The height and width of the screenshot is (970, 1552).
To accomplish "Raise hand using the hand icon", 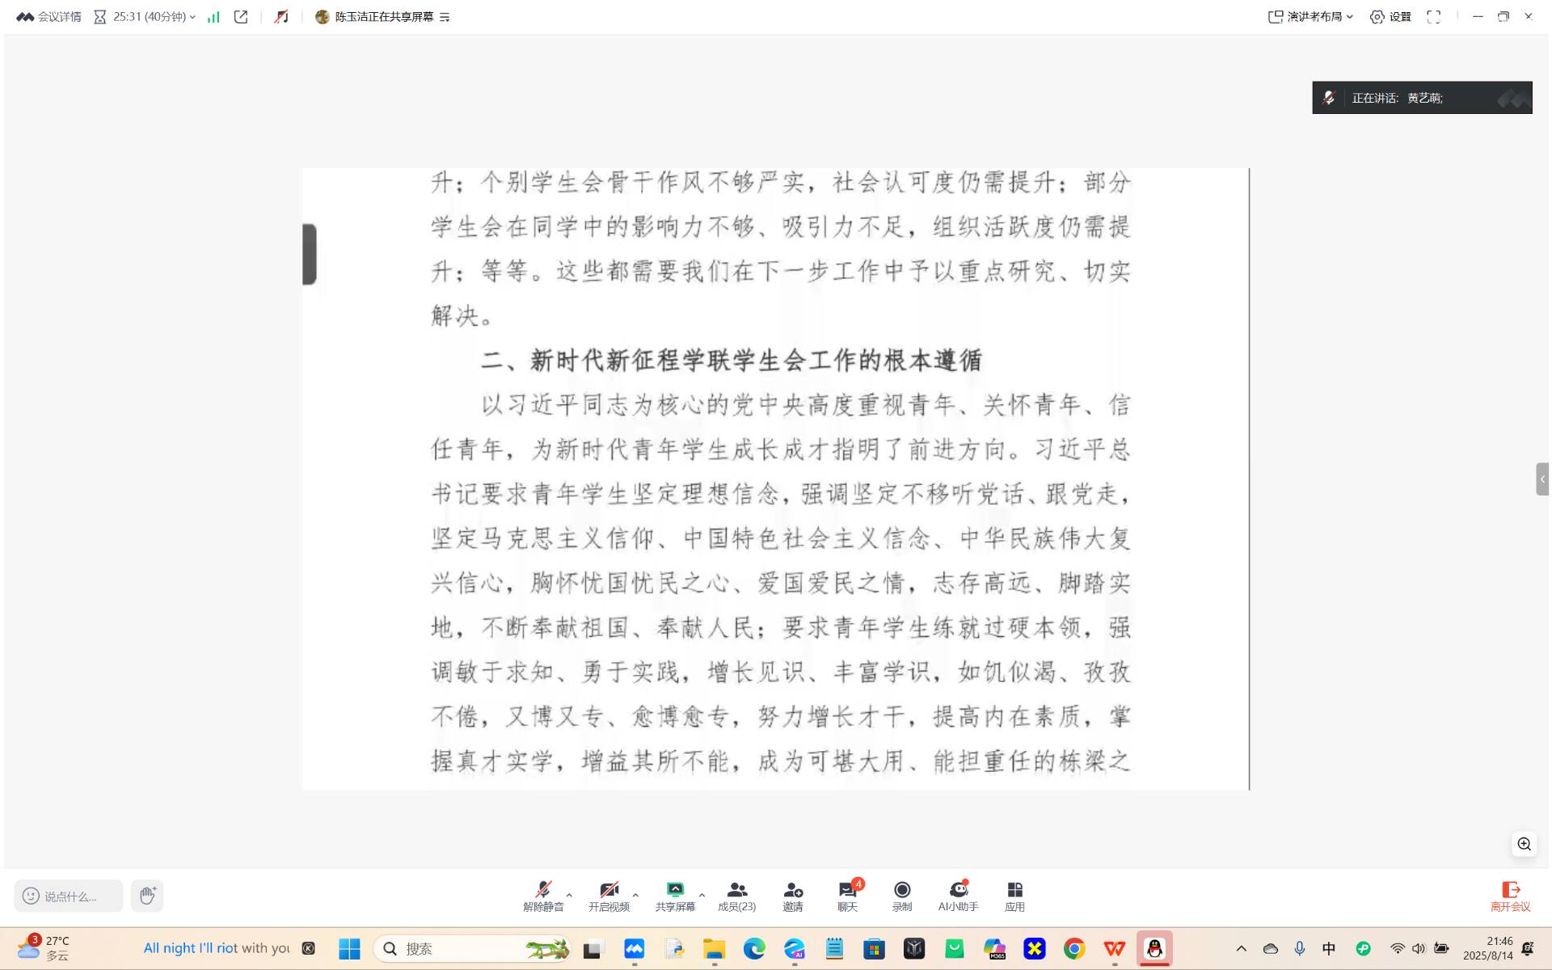I will click(147, 896).
